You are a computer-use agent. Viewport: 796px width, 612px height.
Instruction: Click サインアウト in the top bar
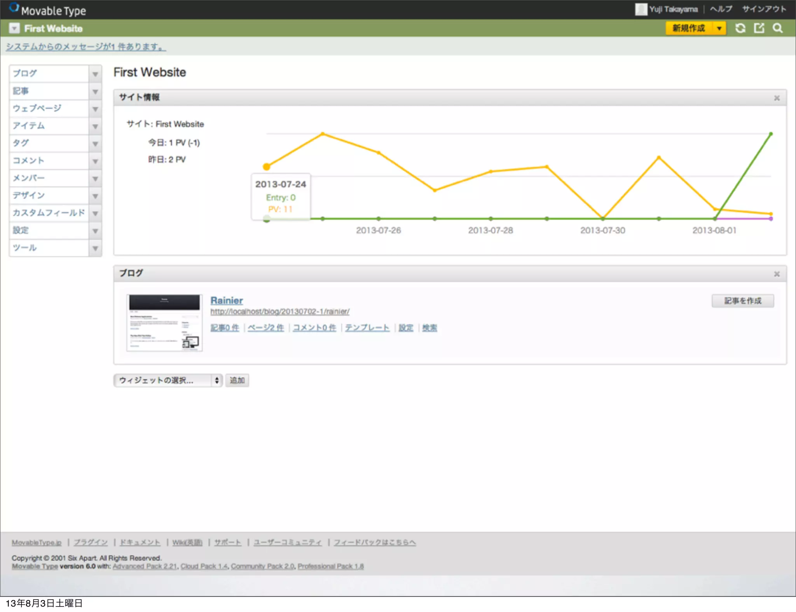(x=764, y=9)
